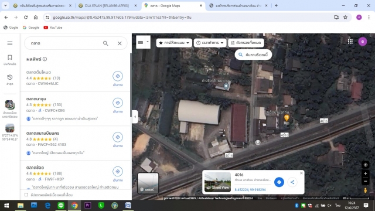Switch the map layers thumbnail
This screenshot has width=375, height=211.
point(148,183)
